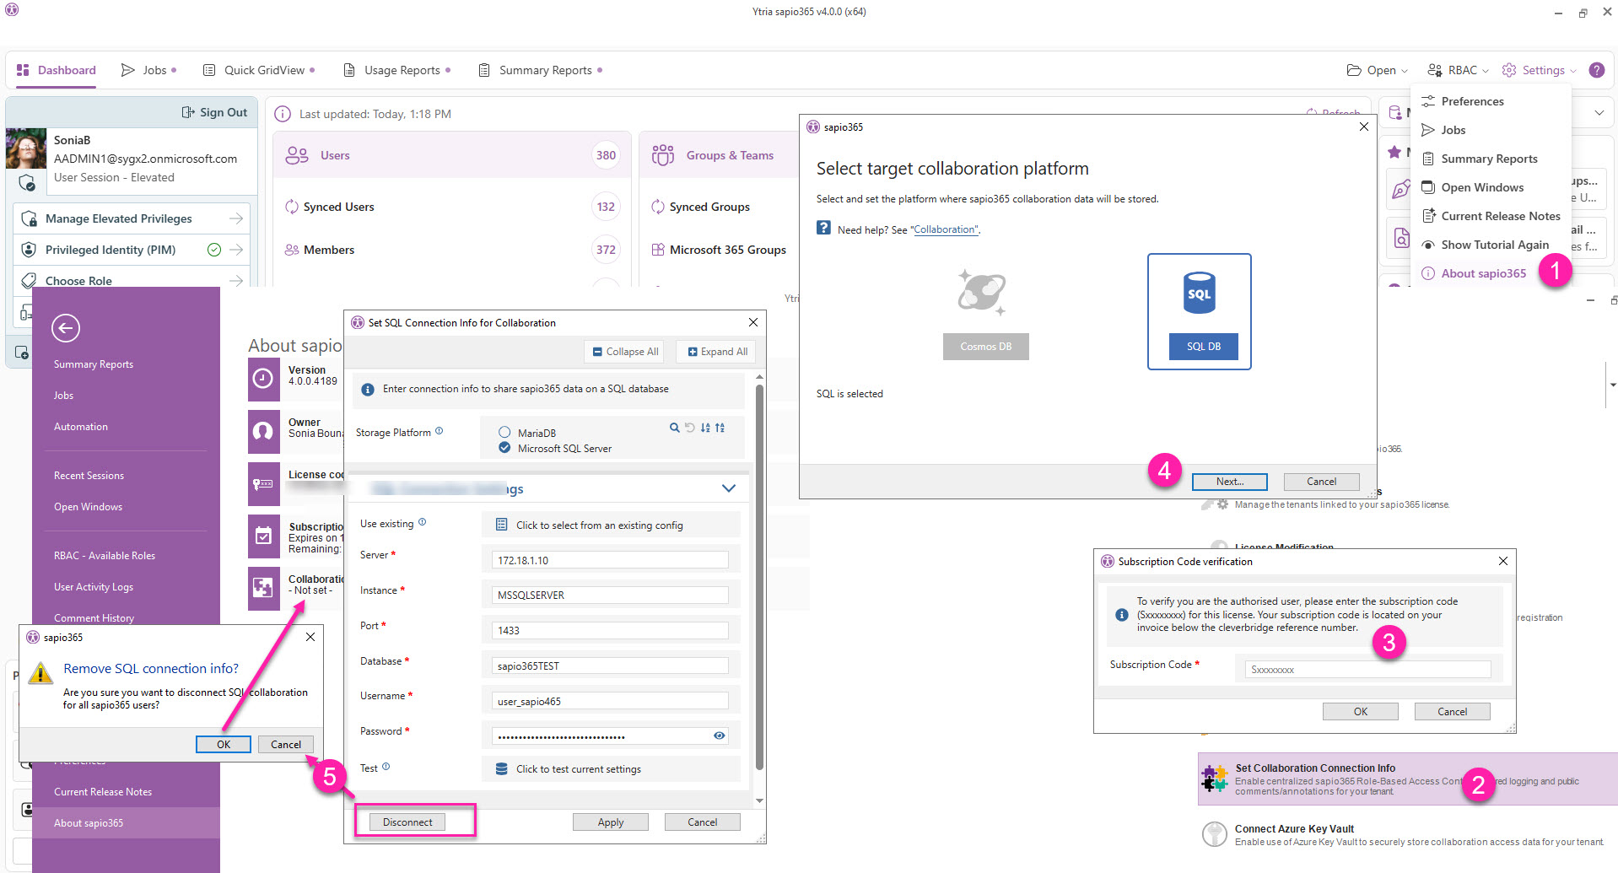Viewport: 1618px width, 873px height.
Task: Choose About sapio365 from Settings menu
Action: pyautogui.click(x=1483, y=273)
